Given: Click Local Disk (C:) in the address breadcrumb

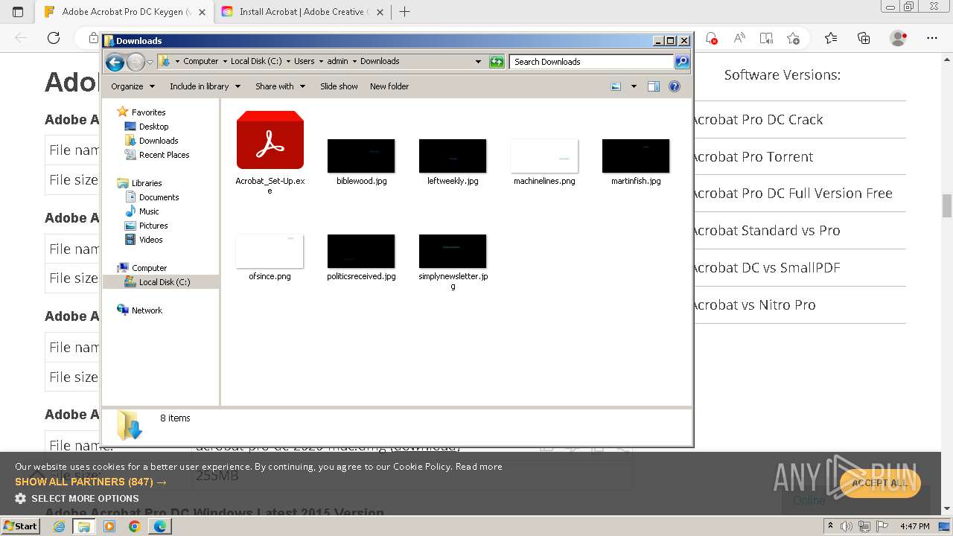Looking at the screenshot, I should [256, 62].
